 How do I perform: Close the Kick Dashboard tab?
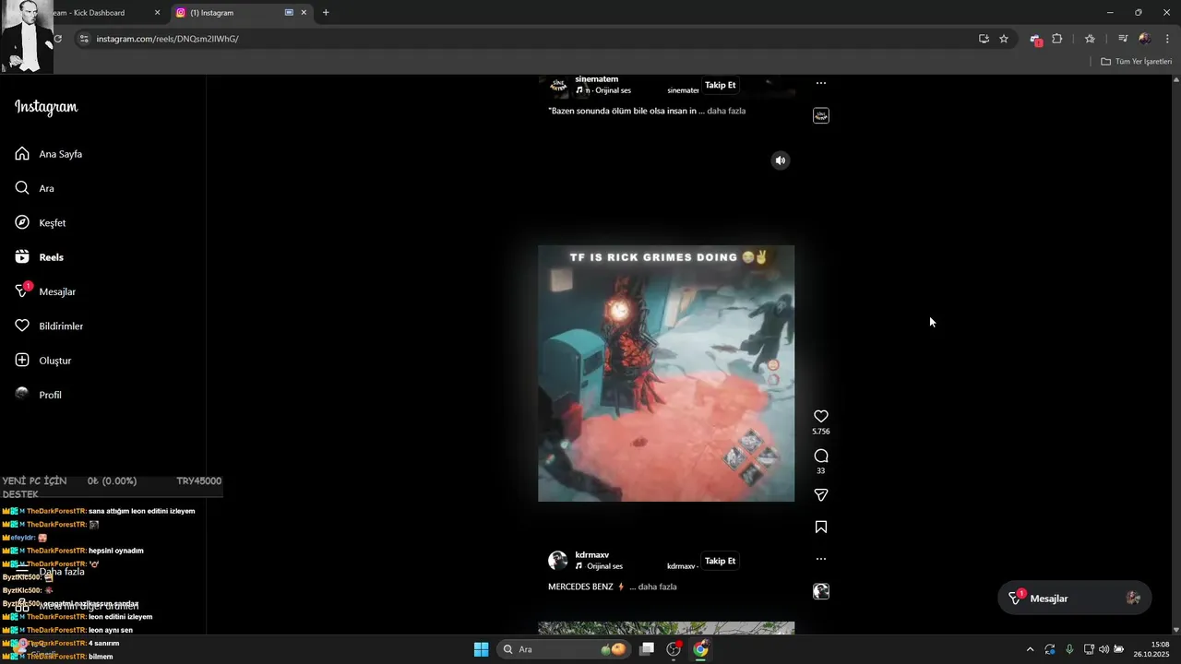tap(157, 13)
